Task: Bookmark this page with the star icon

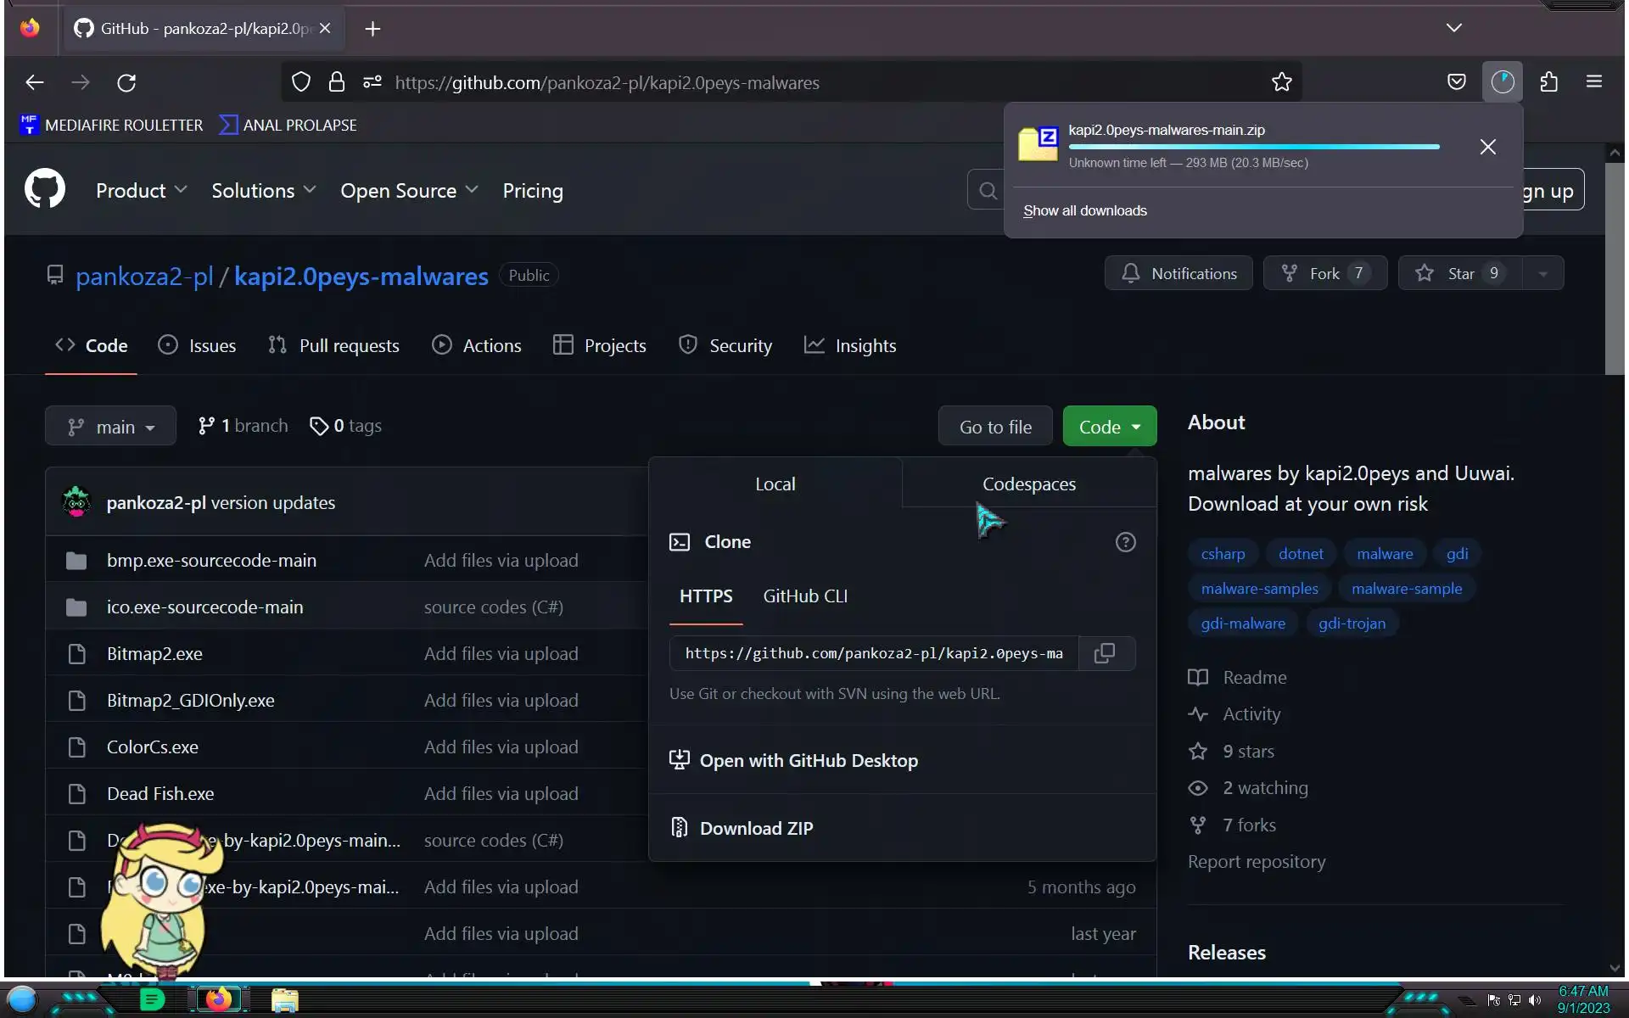Action: (1281, 82)
